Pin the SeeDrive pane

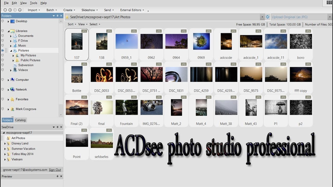(57, 127)
